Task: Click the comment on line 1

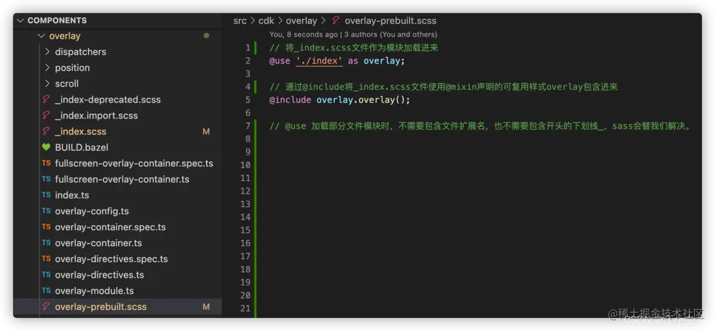Action: coord(354,48)
